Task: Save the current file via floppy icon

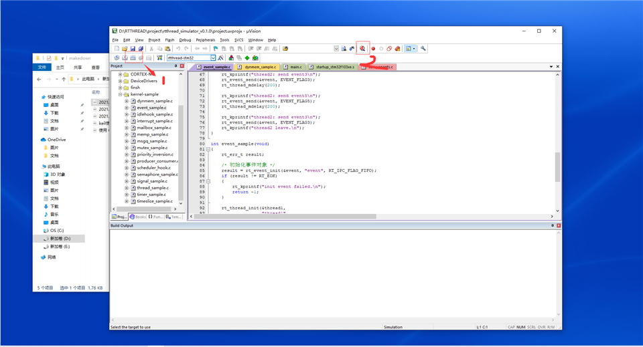Action: 133,49
